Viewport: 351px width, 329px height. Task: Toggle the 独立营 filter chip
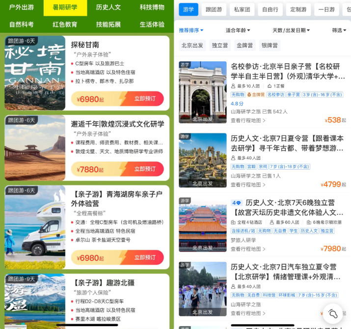[x=219, y=46]
